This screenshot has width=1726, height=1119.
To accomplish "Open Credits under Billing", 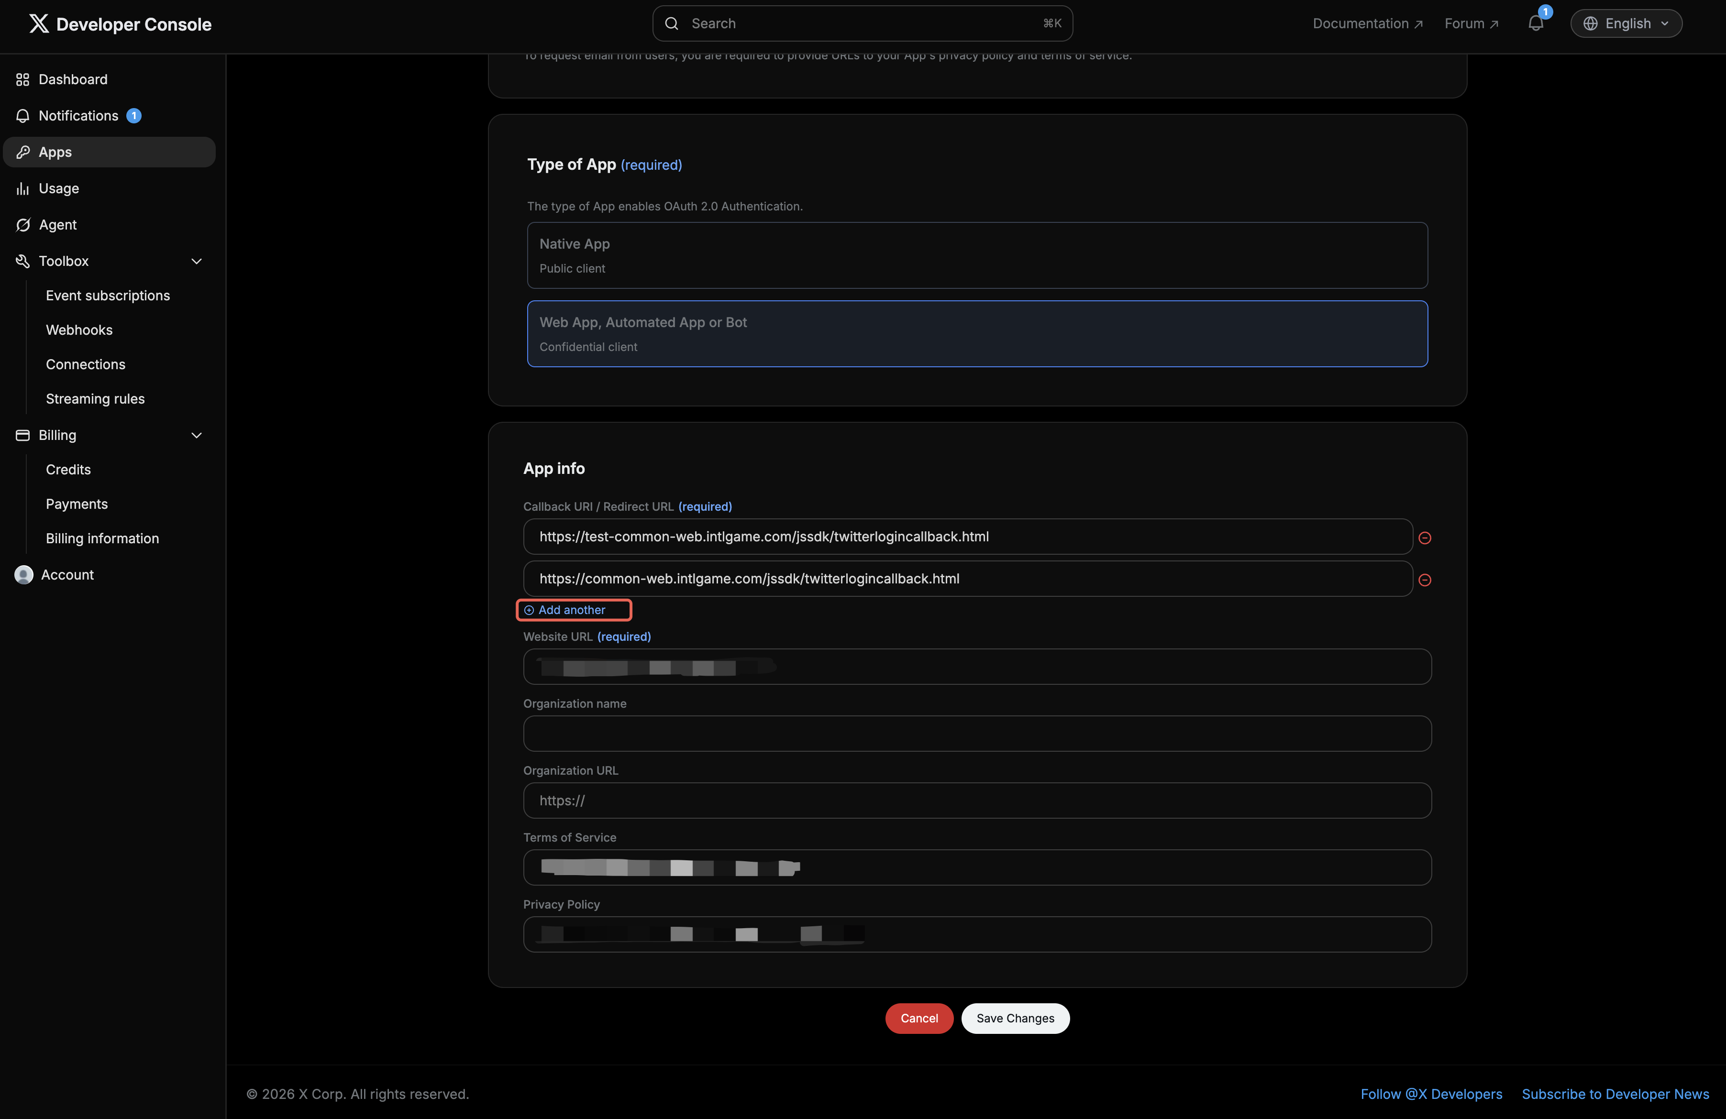I will (x=68, y=470).
